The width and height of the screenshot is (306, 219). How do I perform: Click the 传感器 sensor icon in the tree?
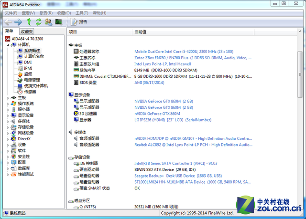click(20, 92)
